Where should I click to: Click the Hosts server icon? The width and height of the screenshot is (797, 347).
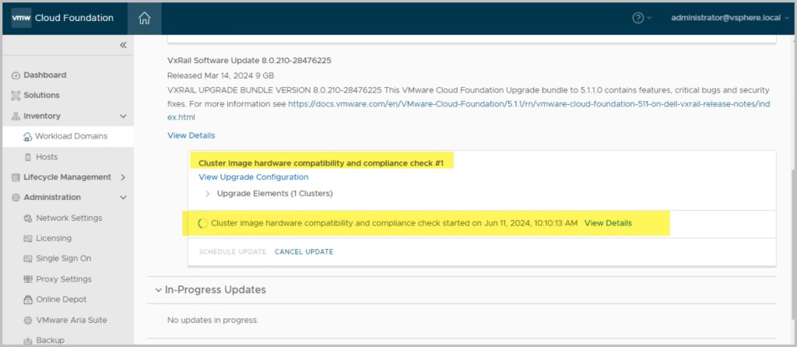28,157
